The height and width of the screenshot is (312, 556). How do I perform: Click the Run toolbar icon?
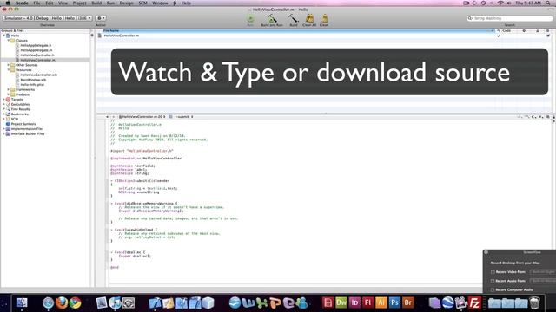(250, 19)
